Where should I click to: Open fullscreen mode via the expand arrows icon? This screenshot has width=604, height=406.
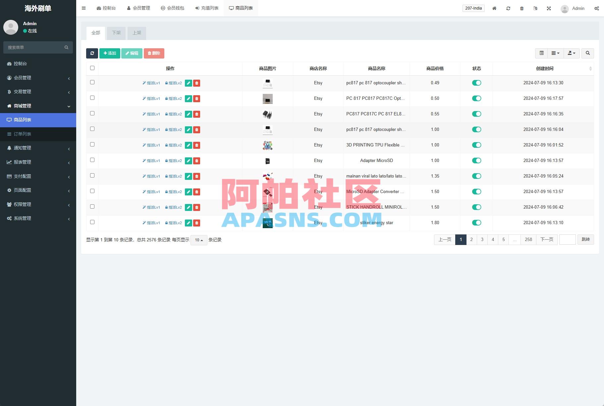(549, 8)
